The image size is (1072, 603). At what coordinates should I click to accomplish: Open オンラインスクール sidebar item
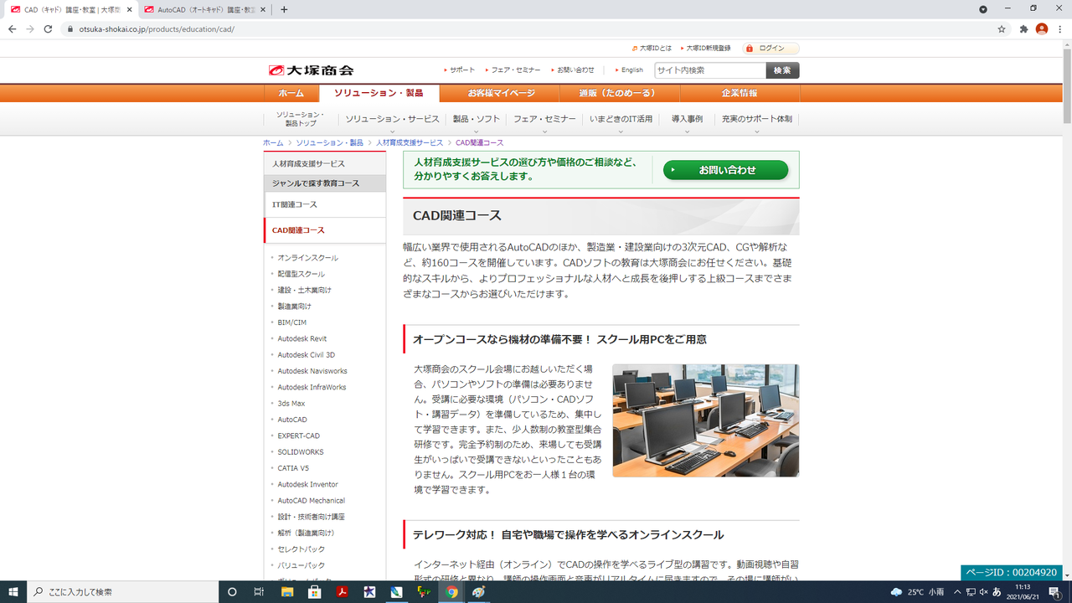coord(308,258)
